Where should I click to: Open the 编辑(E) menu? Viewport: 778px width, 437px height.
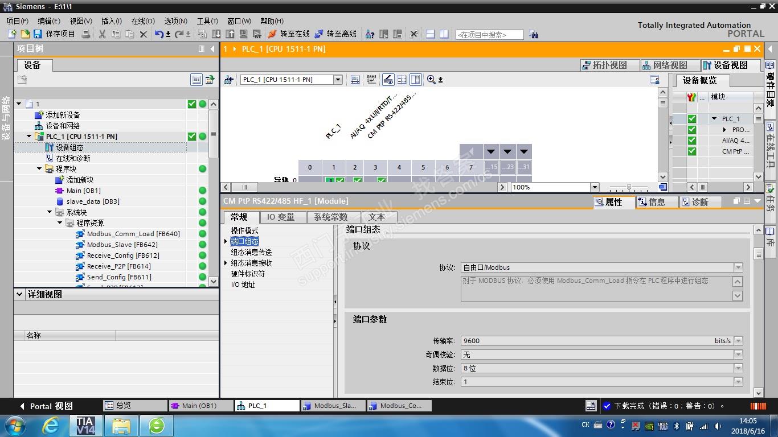click(49, 21)
